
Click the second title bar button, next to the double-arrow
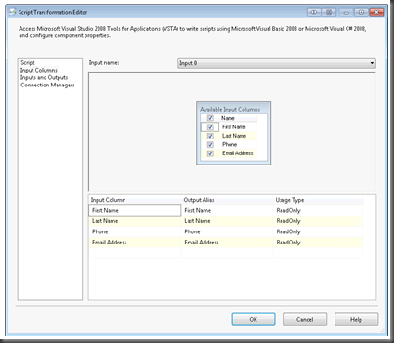(329, 12)
